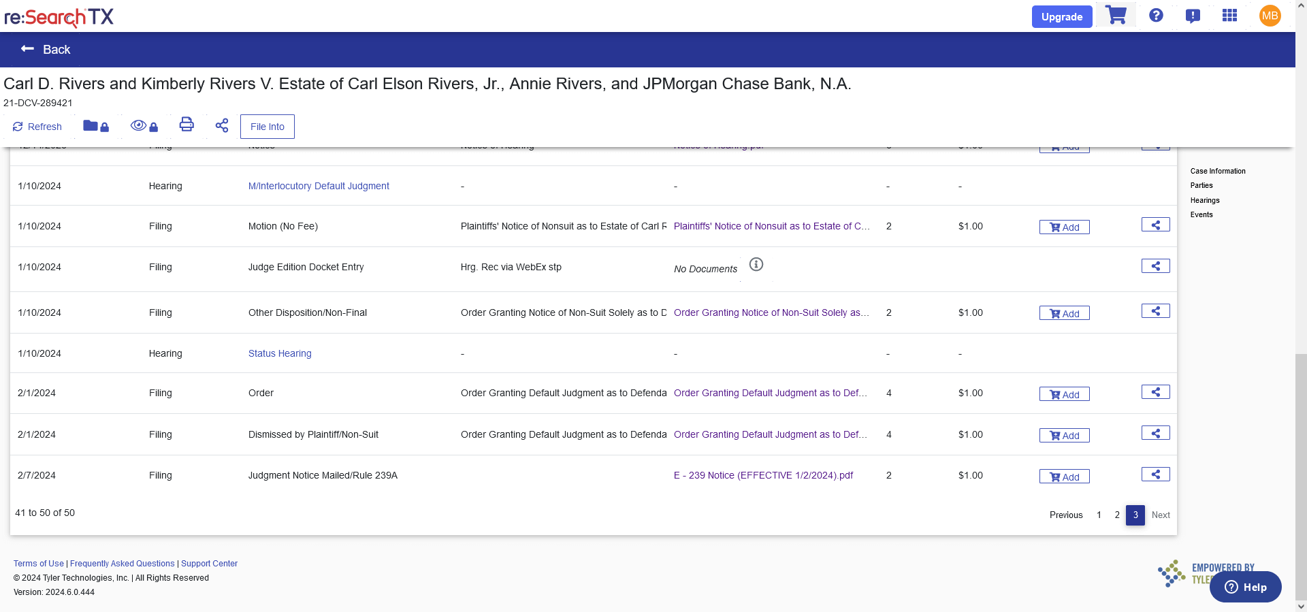Open the Status Hearing link
Screen dimensions: 1307x612
click(x=280, y=353)
